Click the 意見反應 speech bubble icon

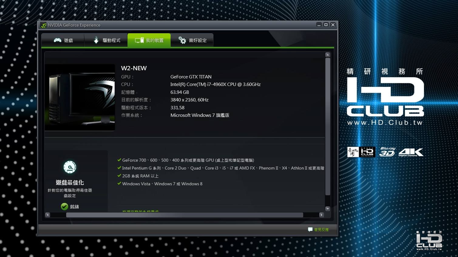tap(310, 229)
